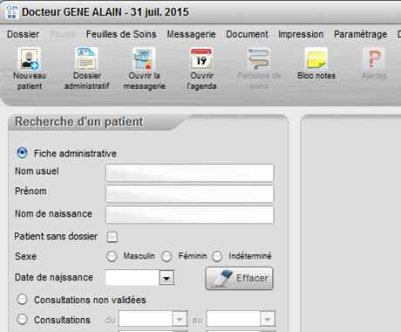Select Masculin as sexe
Viewport: 401px width, 332px height.
(112, 257)
